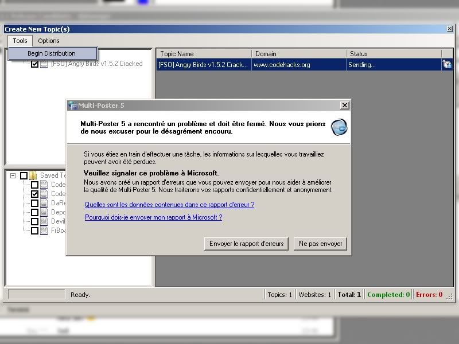Sort by the Status column header

[394, 54]
